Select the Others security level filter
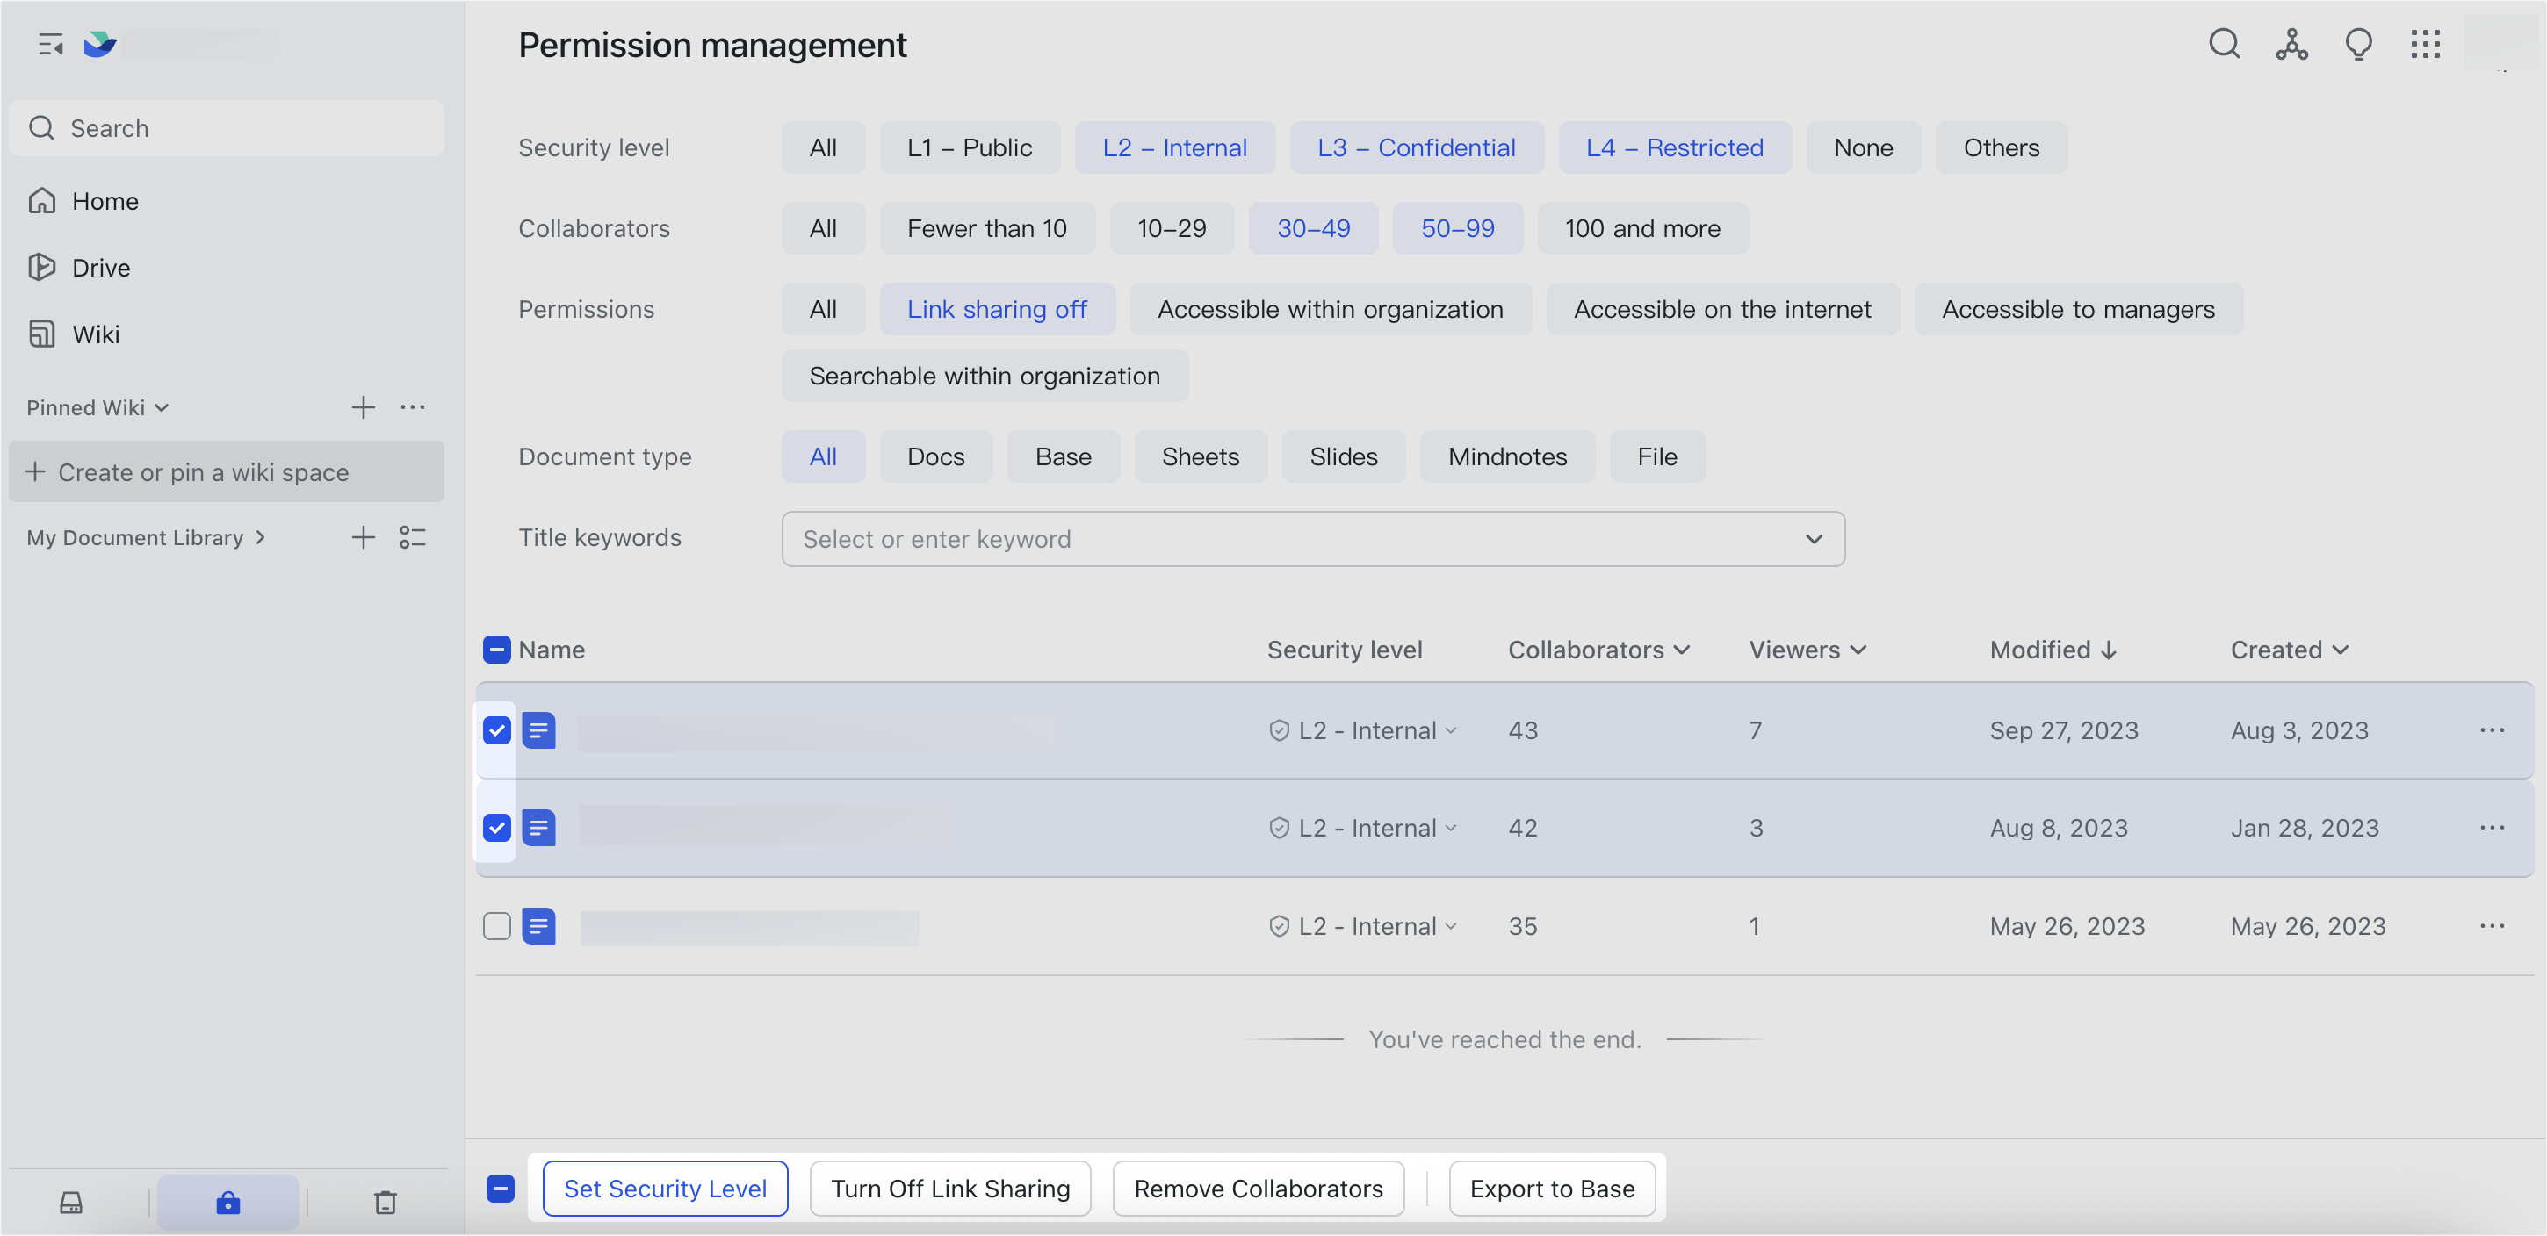The image size is (2547, 1236). click(2000, 147)
